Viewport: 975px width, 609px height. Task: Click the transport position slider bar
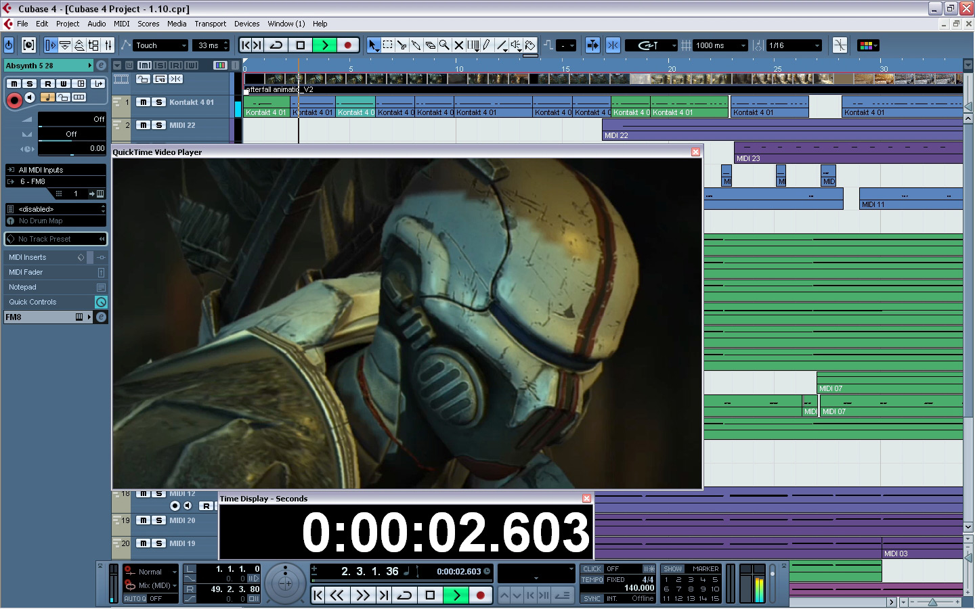pyautogui.click(x=399, y=581)
